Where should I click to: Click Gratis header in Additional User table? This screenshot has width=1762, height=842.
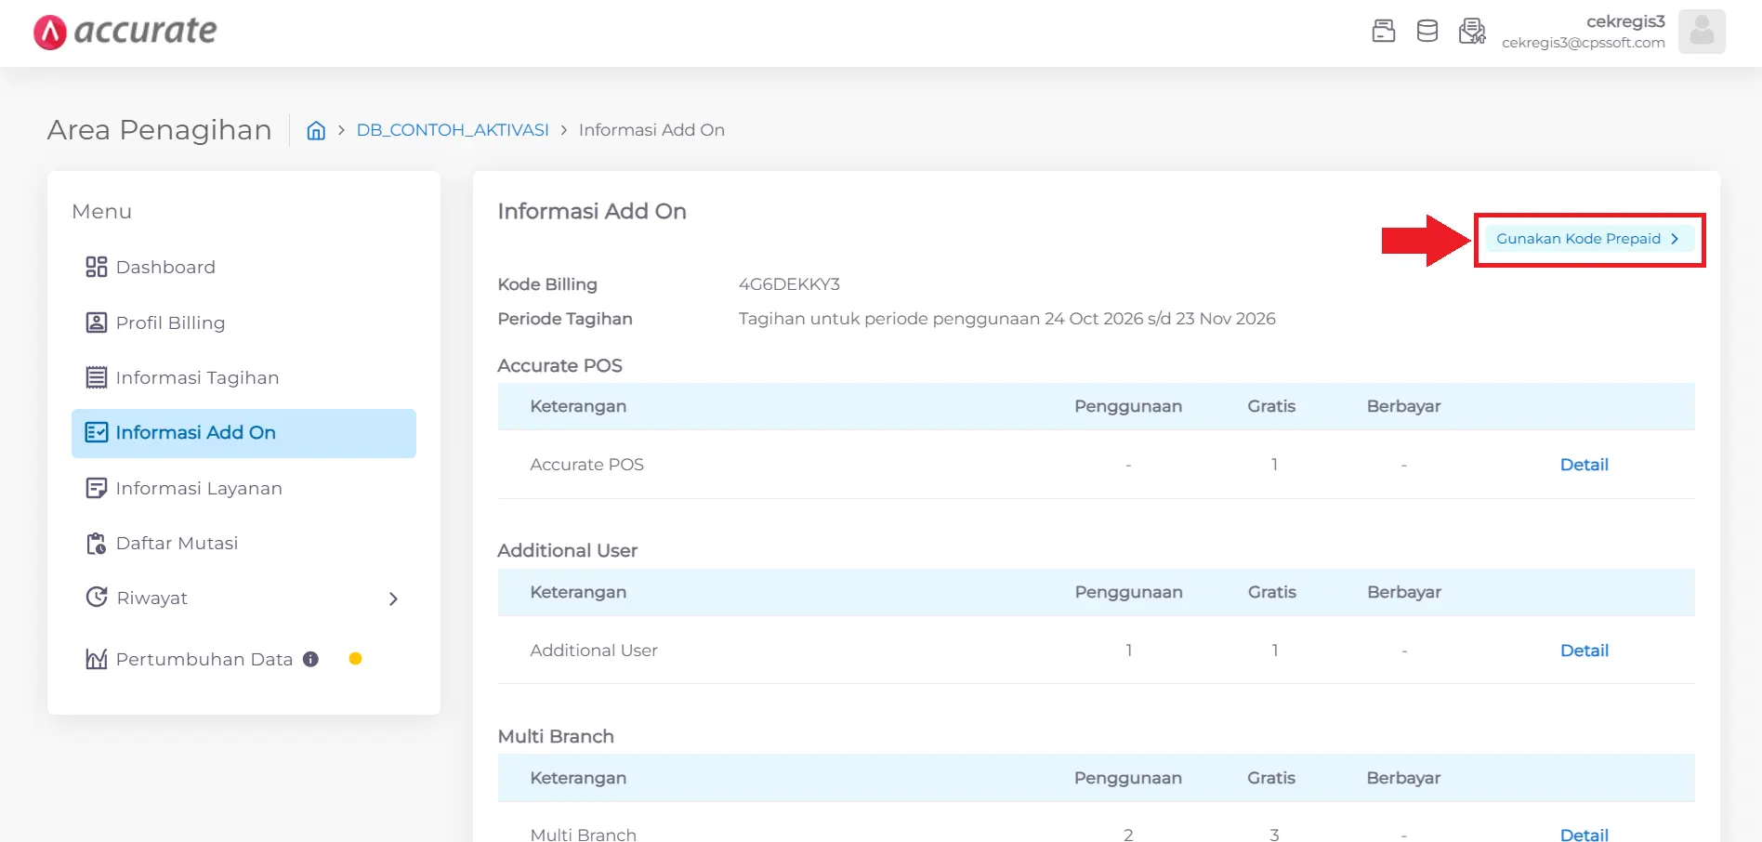pos(1271,592)
